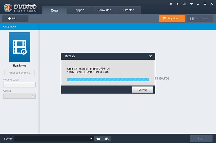Click the version text 9.1.6.4
The height and width of the screenshot is (143, 216).
(x=26, y=11)
